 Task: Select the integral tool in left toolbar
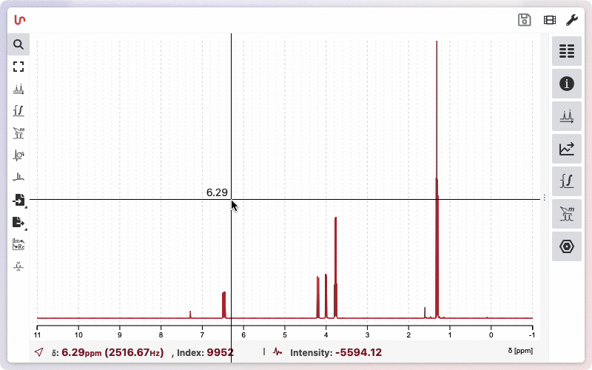[x=18, y=111]
